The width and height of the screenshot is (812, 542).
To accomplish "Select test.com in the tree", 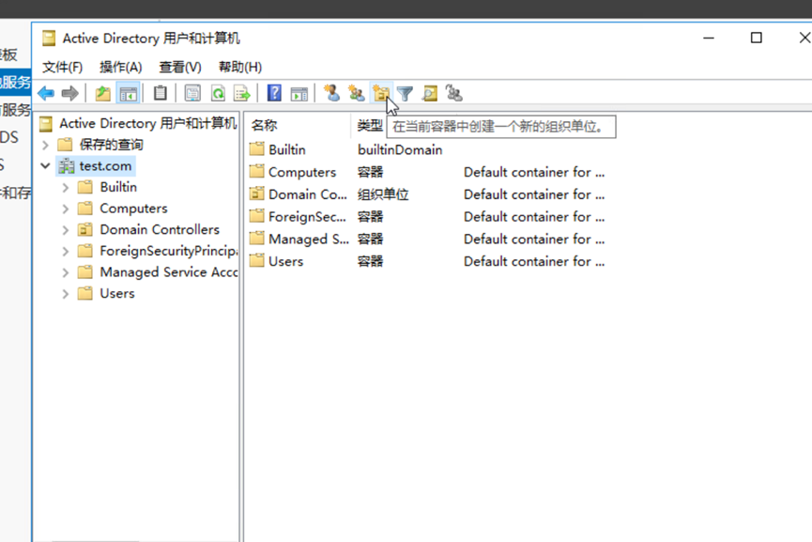I will pos(105,166).
